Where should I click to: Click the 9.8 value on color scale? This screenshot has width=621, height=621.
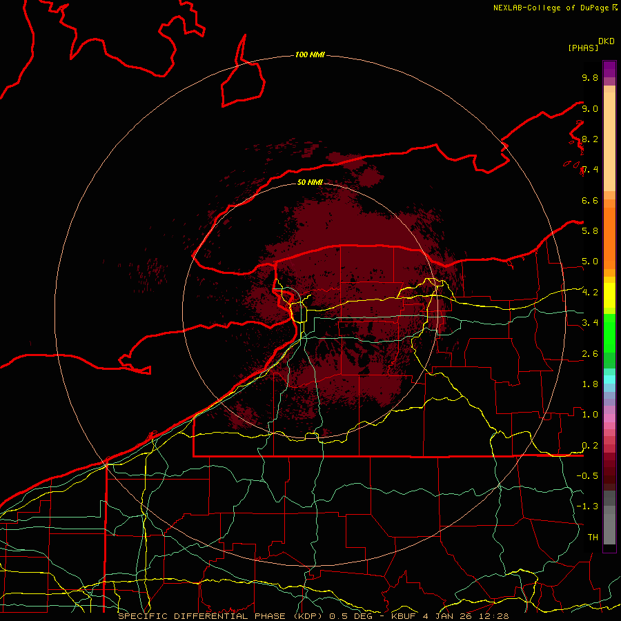coord(590,77)
